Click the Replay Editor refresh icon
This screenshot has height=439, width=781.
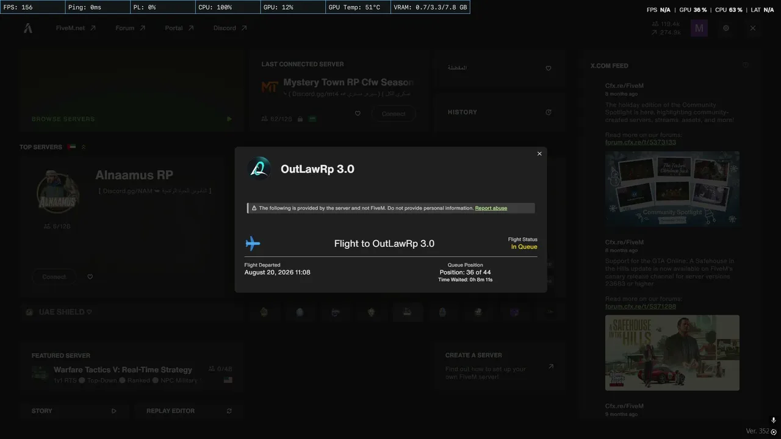[229, 411]
